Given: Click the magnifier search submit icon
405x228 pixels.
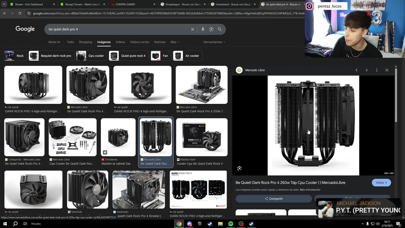Looking at the screenshot, I should (x=220, y=29).
